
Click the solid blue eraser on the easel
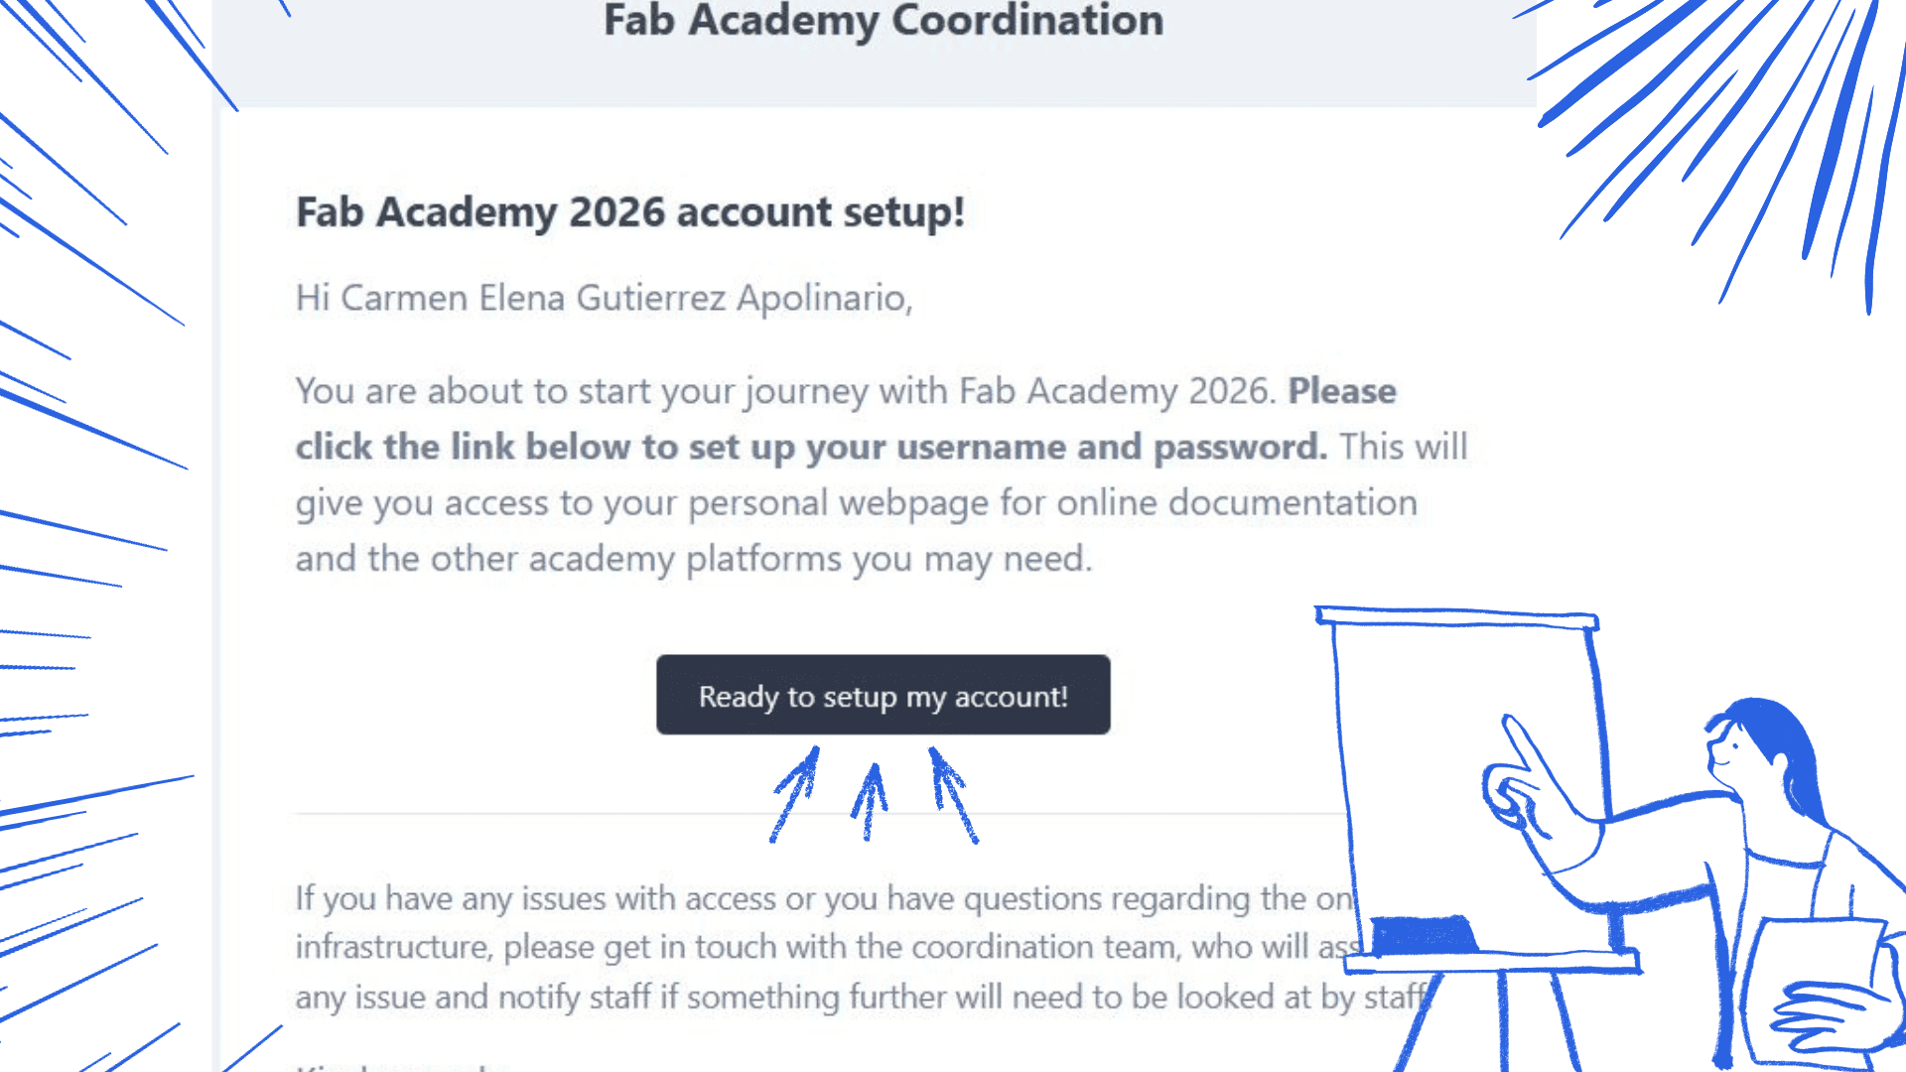coord(1423,935)
